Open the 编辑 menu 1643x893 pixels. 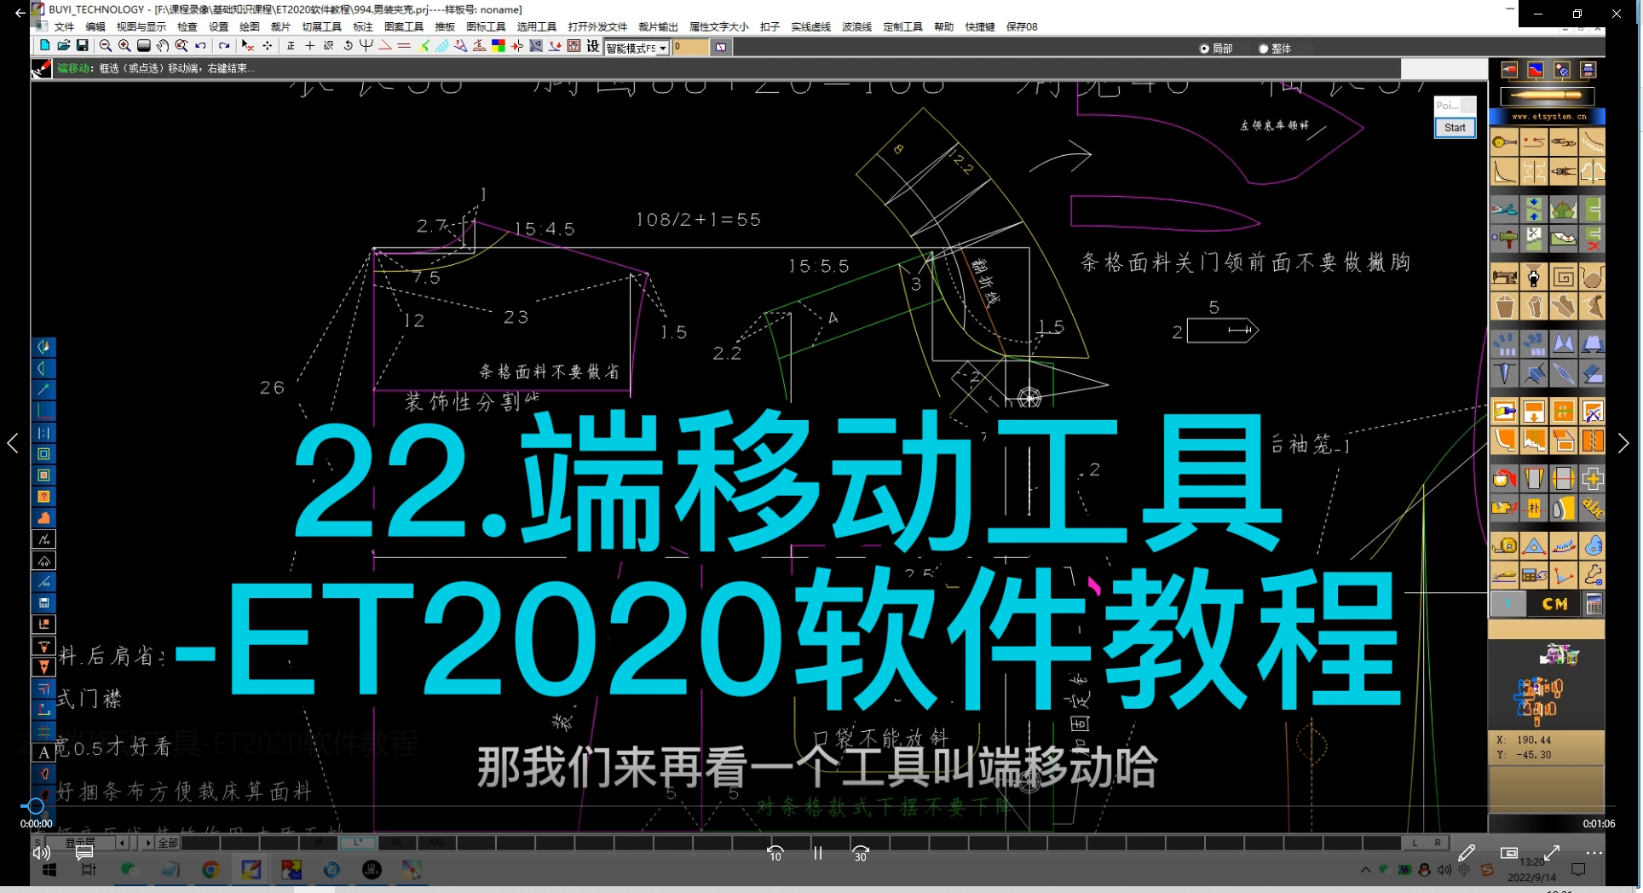click(x=95, y=26)
